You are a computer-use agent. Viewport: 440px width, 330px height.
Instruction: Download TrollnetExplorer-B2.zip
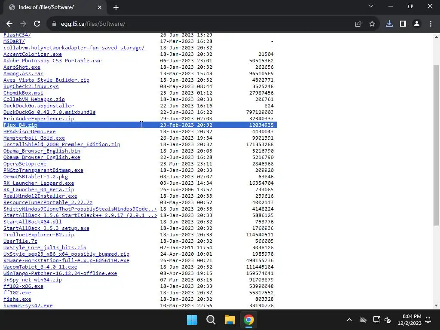(x=39, y=235)
